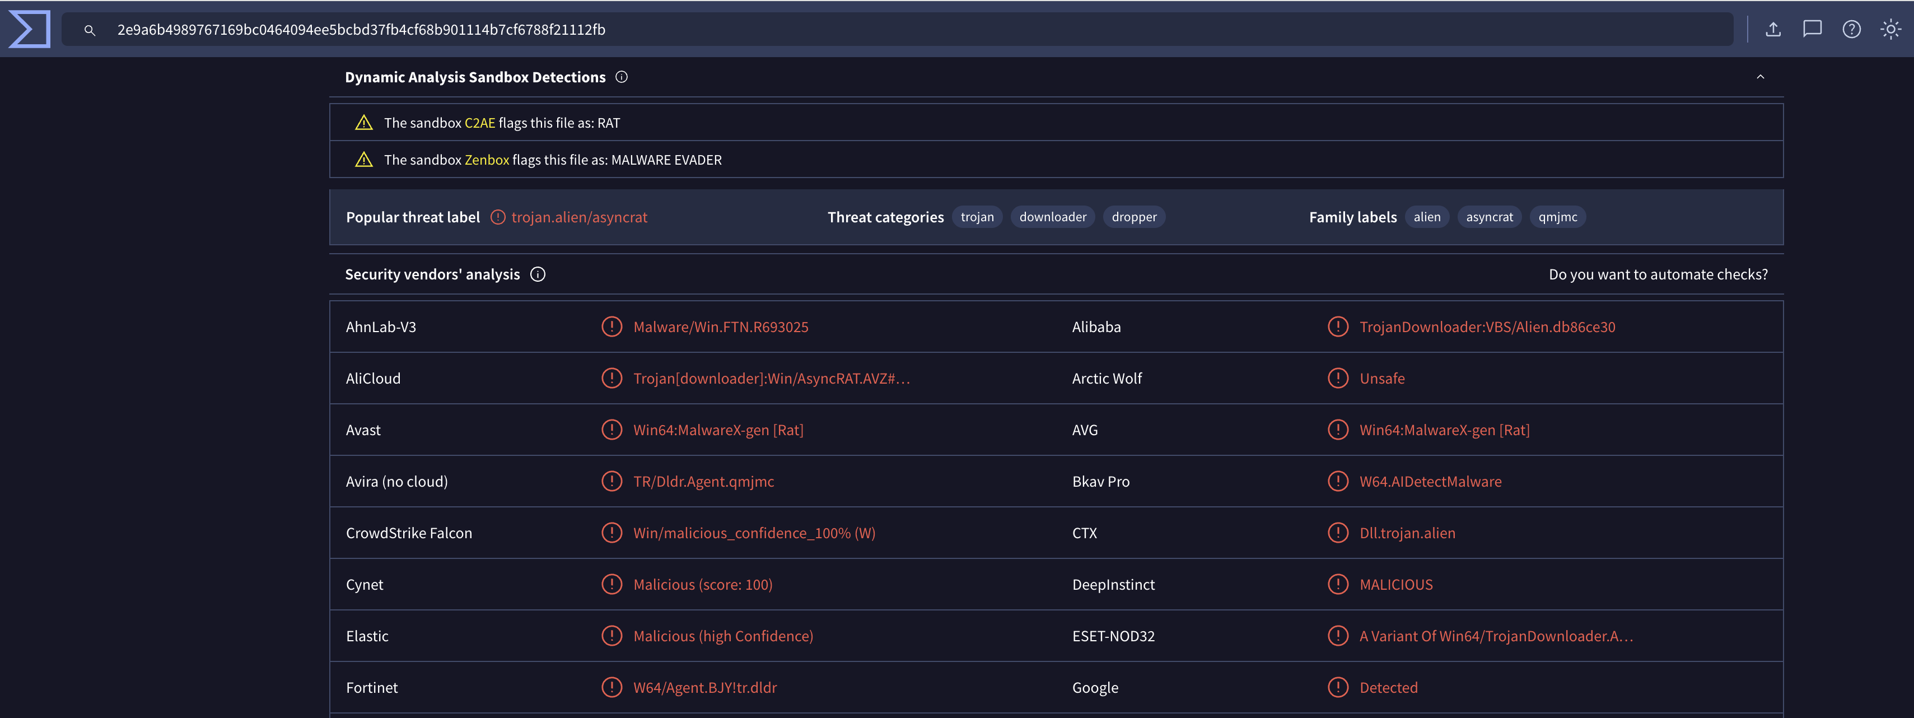Click W64/Agent.BJY!tr.dldr Fortinet result
1914x718 pixels.
(705, 688)
